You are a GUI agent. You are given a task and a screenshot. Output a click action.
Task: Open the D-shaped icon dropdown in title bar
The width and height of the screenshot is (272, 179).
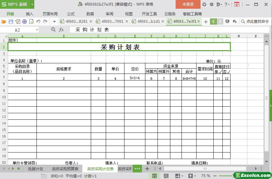point(219,4)
